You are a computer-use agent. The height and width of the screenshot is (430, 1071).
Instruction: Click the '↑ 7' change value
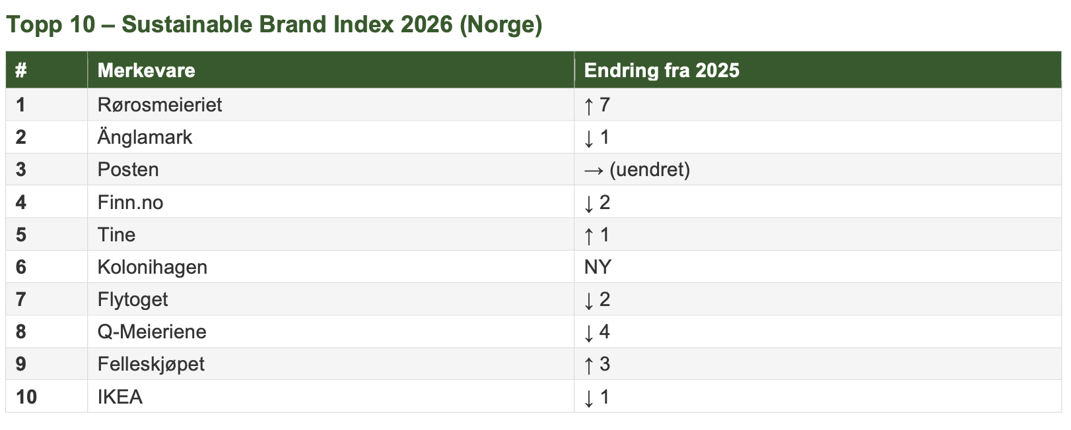597,105
